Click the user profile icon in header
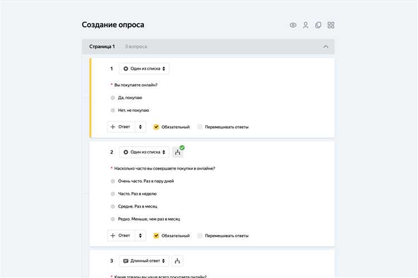Viewport: 418px width, 278px height. tap(305, 25)
